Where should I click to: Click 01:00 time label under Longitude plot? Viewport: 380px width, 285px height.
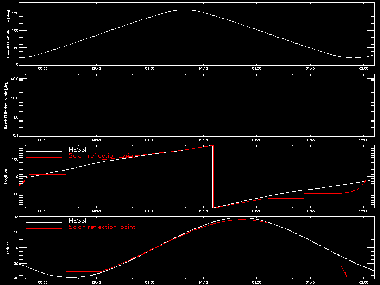coord(150,211)
